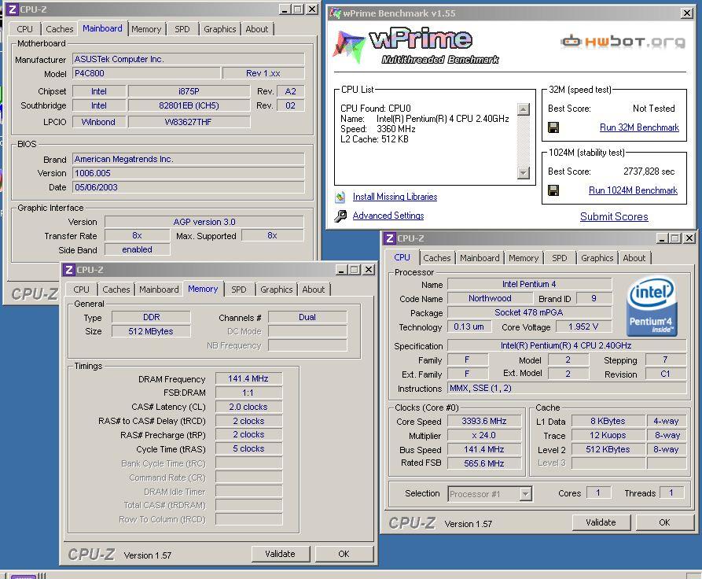
Task: Switch to SPD tab in Mainboard window
Action: [182, 29]
